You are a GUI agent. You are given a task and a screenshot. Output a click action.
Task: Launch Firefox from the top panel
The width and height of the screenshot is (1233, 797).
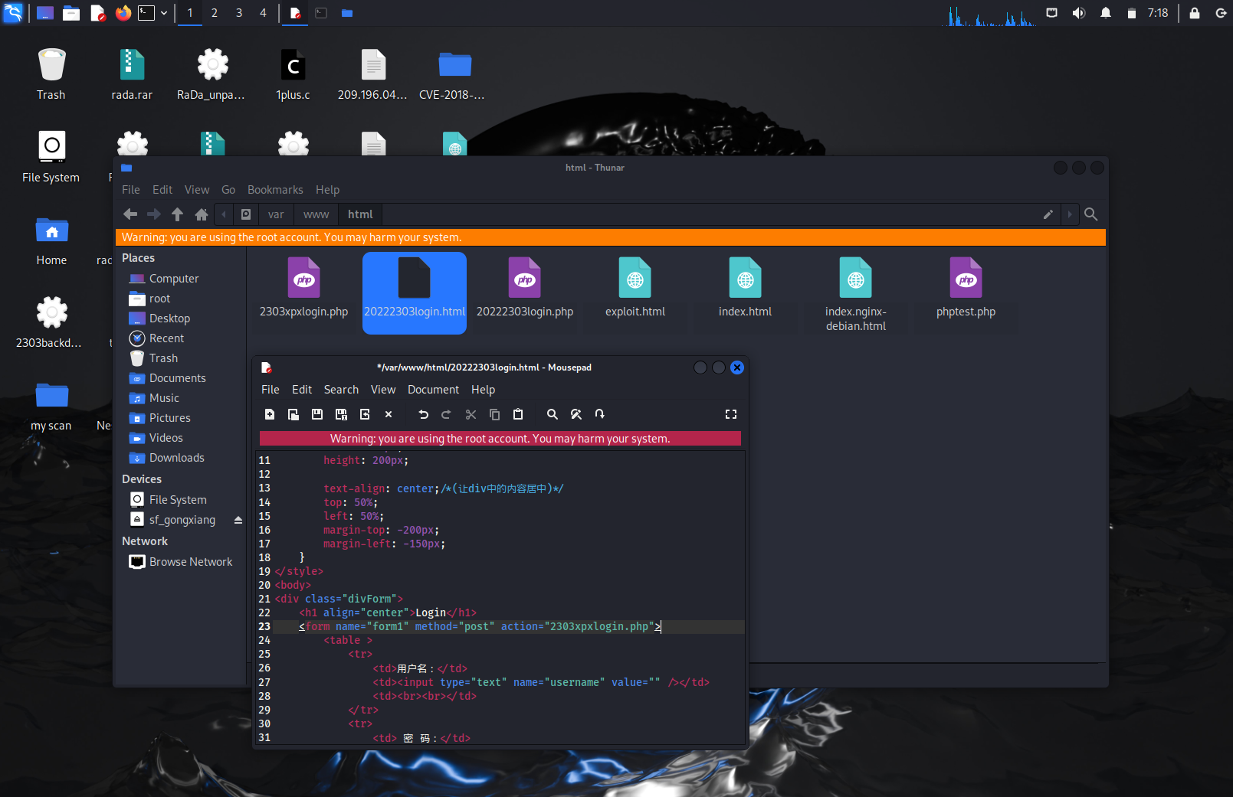(x=123, y=13)
